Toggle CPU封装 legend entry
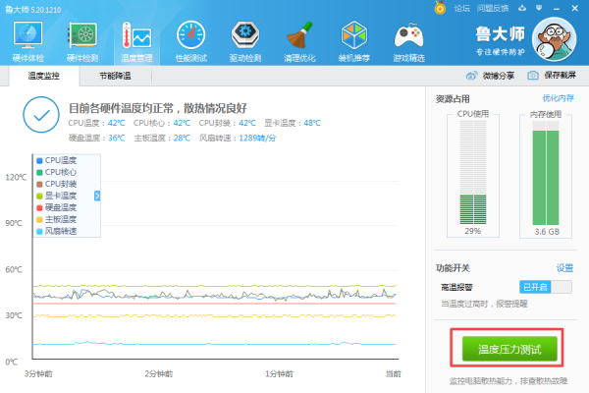Viewport: 589px width, 393px height. coord(56,184)
